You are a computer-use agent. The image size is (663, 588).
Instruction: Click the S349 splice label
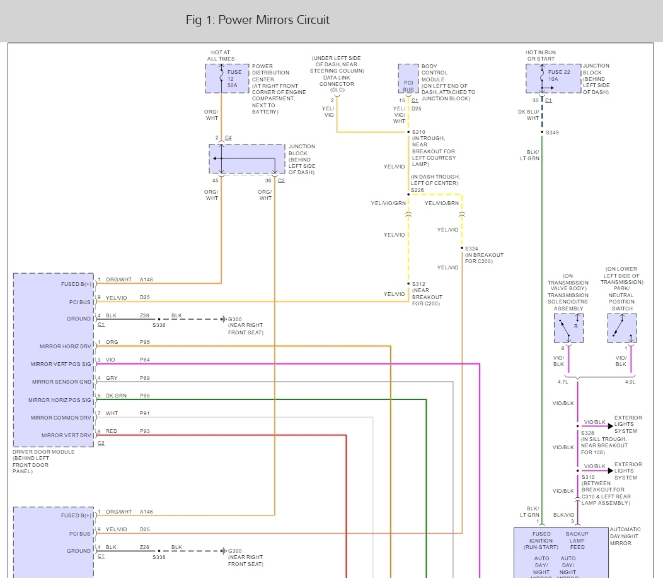[x=552, y=132]
